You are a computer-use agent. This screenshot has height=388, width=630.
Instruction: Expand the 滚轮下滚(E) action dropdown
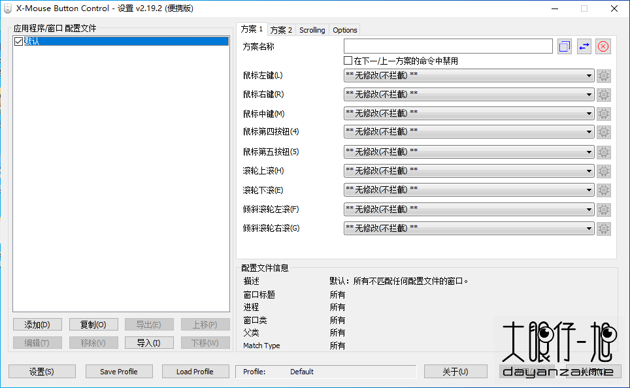(x=469, y=189)
